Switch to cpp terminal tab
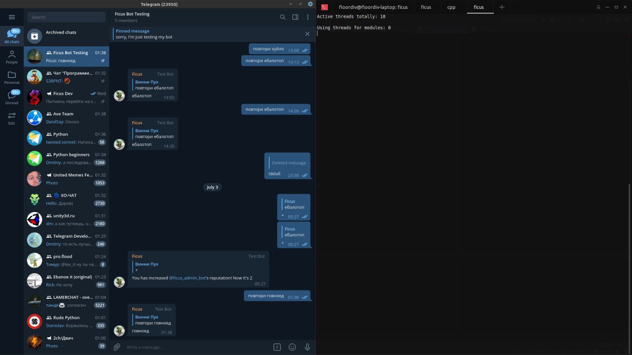The image size is (632, 355). [x=451, y=7]
